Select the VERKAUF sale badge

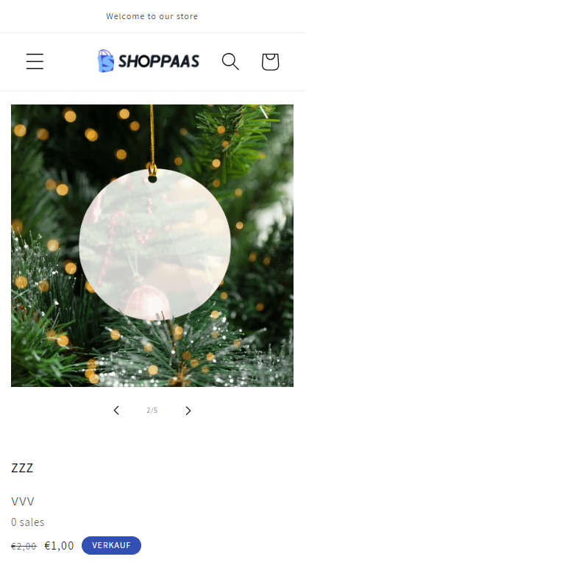[x=111, y=545]
